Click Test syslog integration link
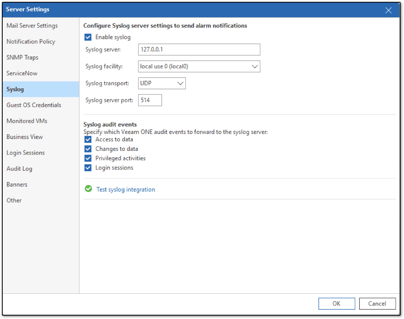404x319 pixels. coord(126,190)
